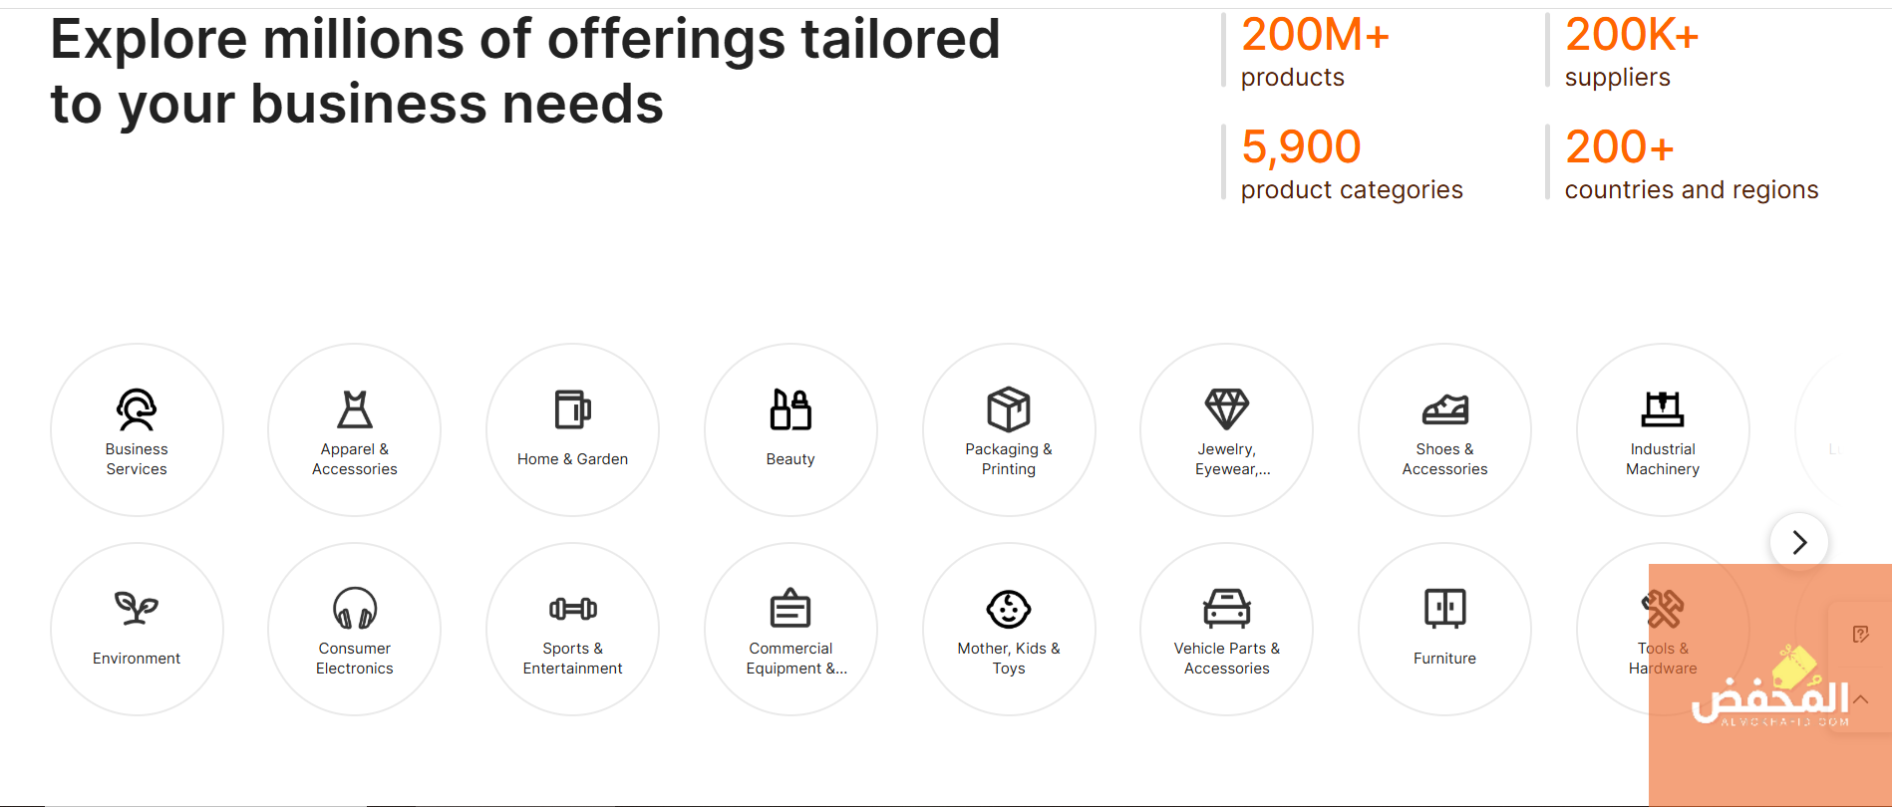Select Jewelry, Eyewear diamond icon
Viewport: 1892px width, 807px height.
[x=1226, y=408]
